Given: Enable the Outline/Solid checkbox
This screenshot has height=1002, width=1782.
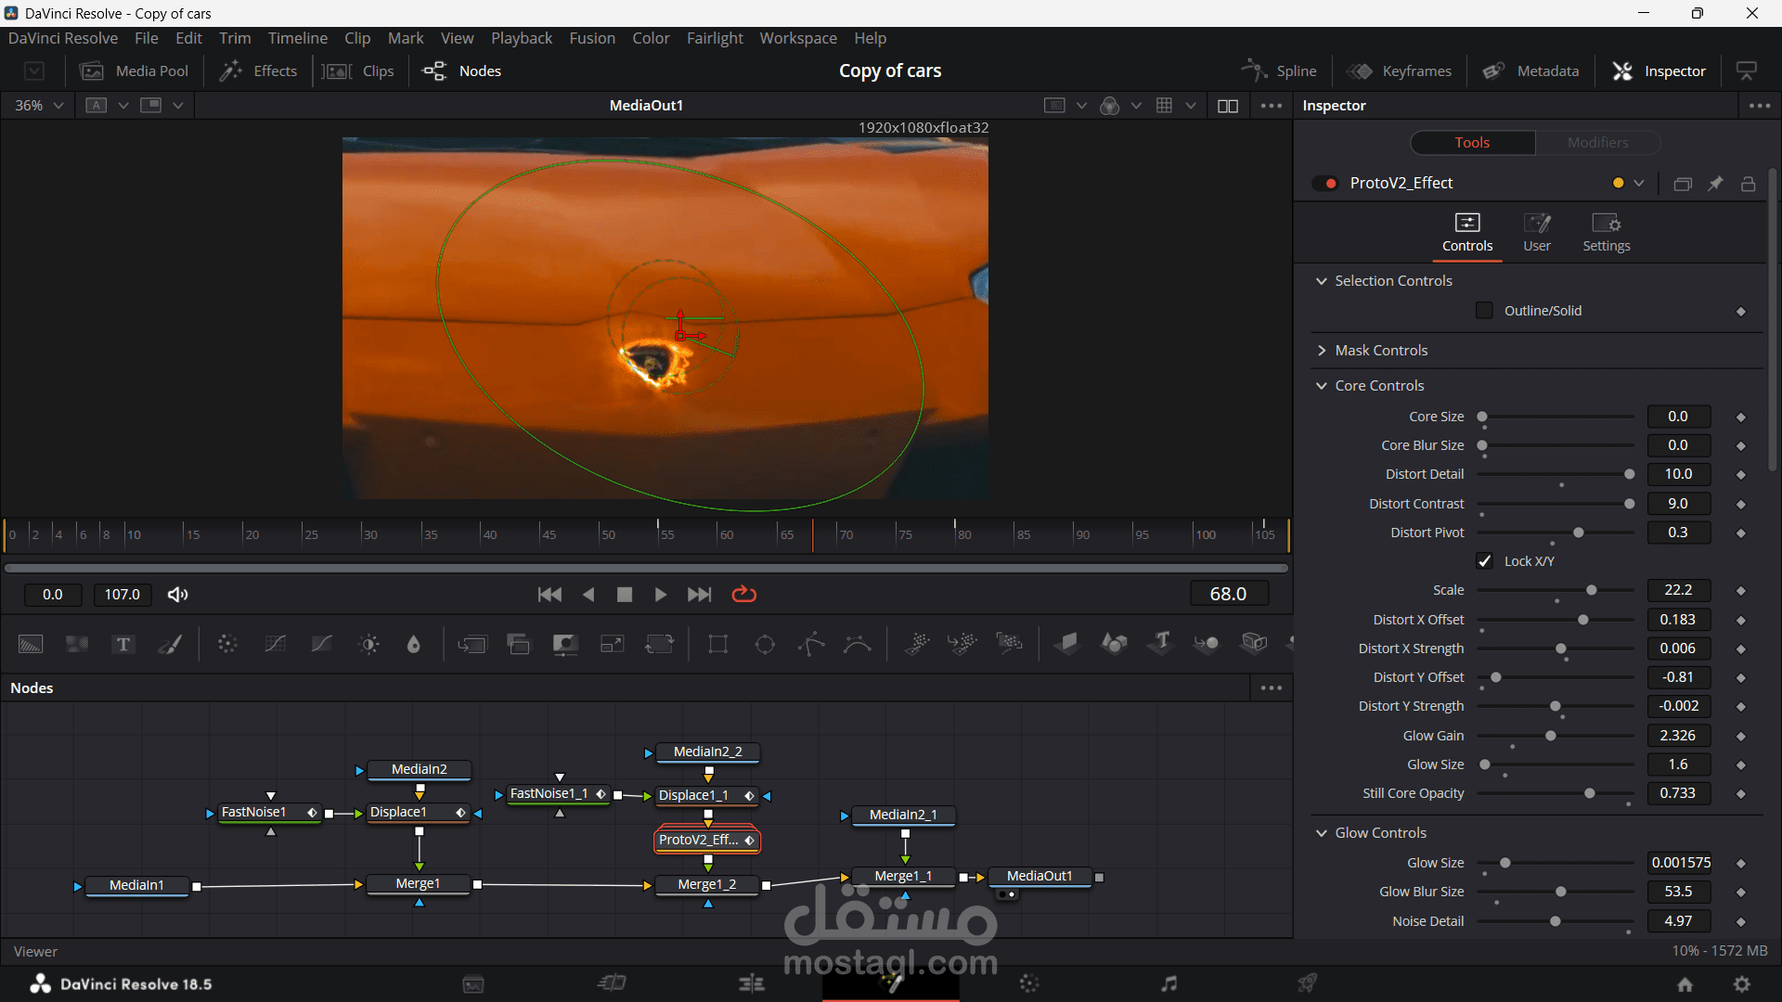Looking at the screenshot, I should coord(1484,311).
